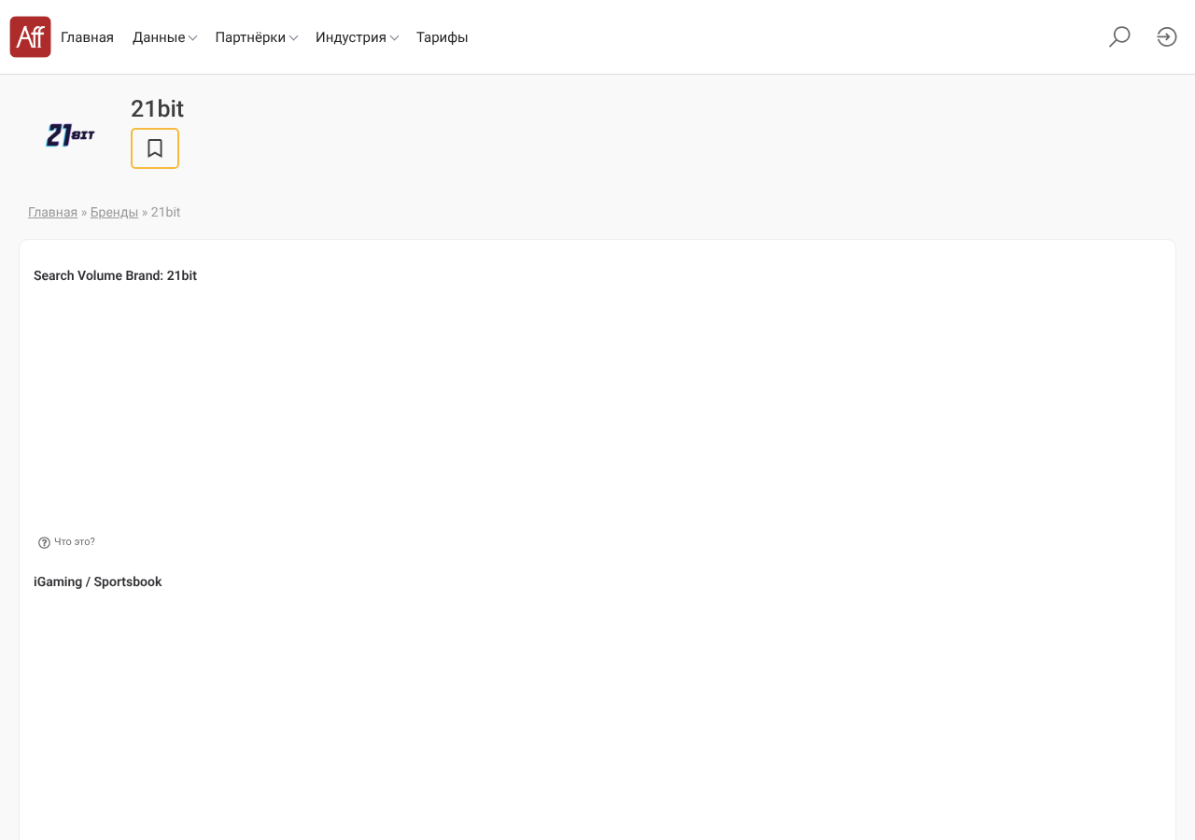Open the Главная menu item
This screenshot has height=840, width=1195.
tap(87, 37)
